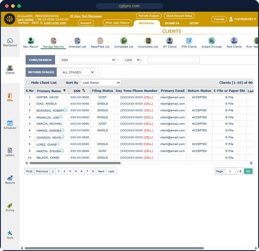This screenshot has width=259, height=251.
Task: Click the table scroll left arrow
Action: tap(27, 163)
